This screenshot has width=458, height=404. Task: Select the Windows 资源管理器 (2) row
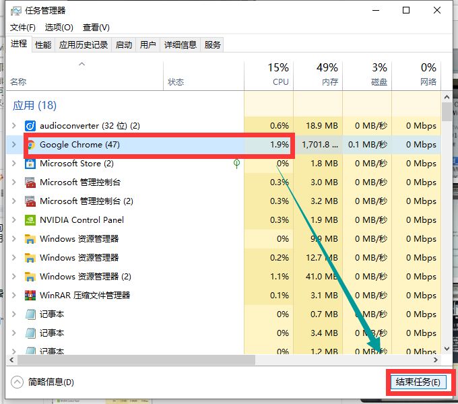[86, 277]
